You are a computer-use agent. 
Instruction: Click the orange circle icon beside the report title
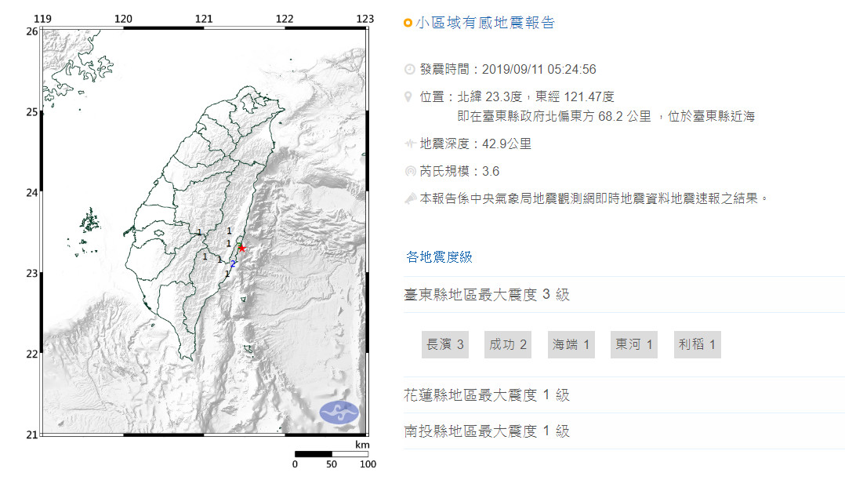click(408, 24)
